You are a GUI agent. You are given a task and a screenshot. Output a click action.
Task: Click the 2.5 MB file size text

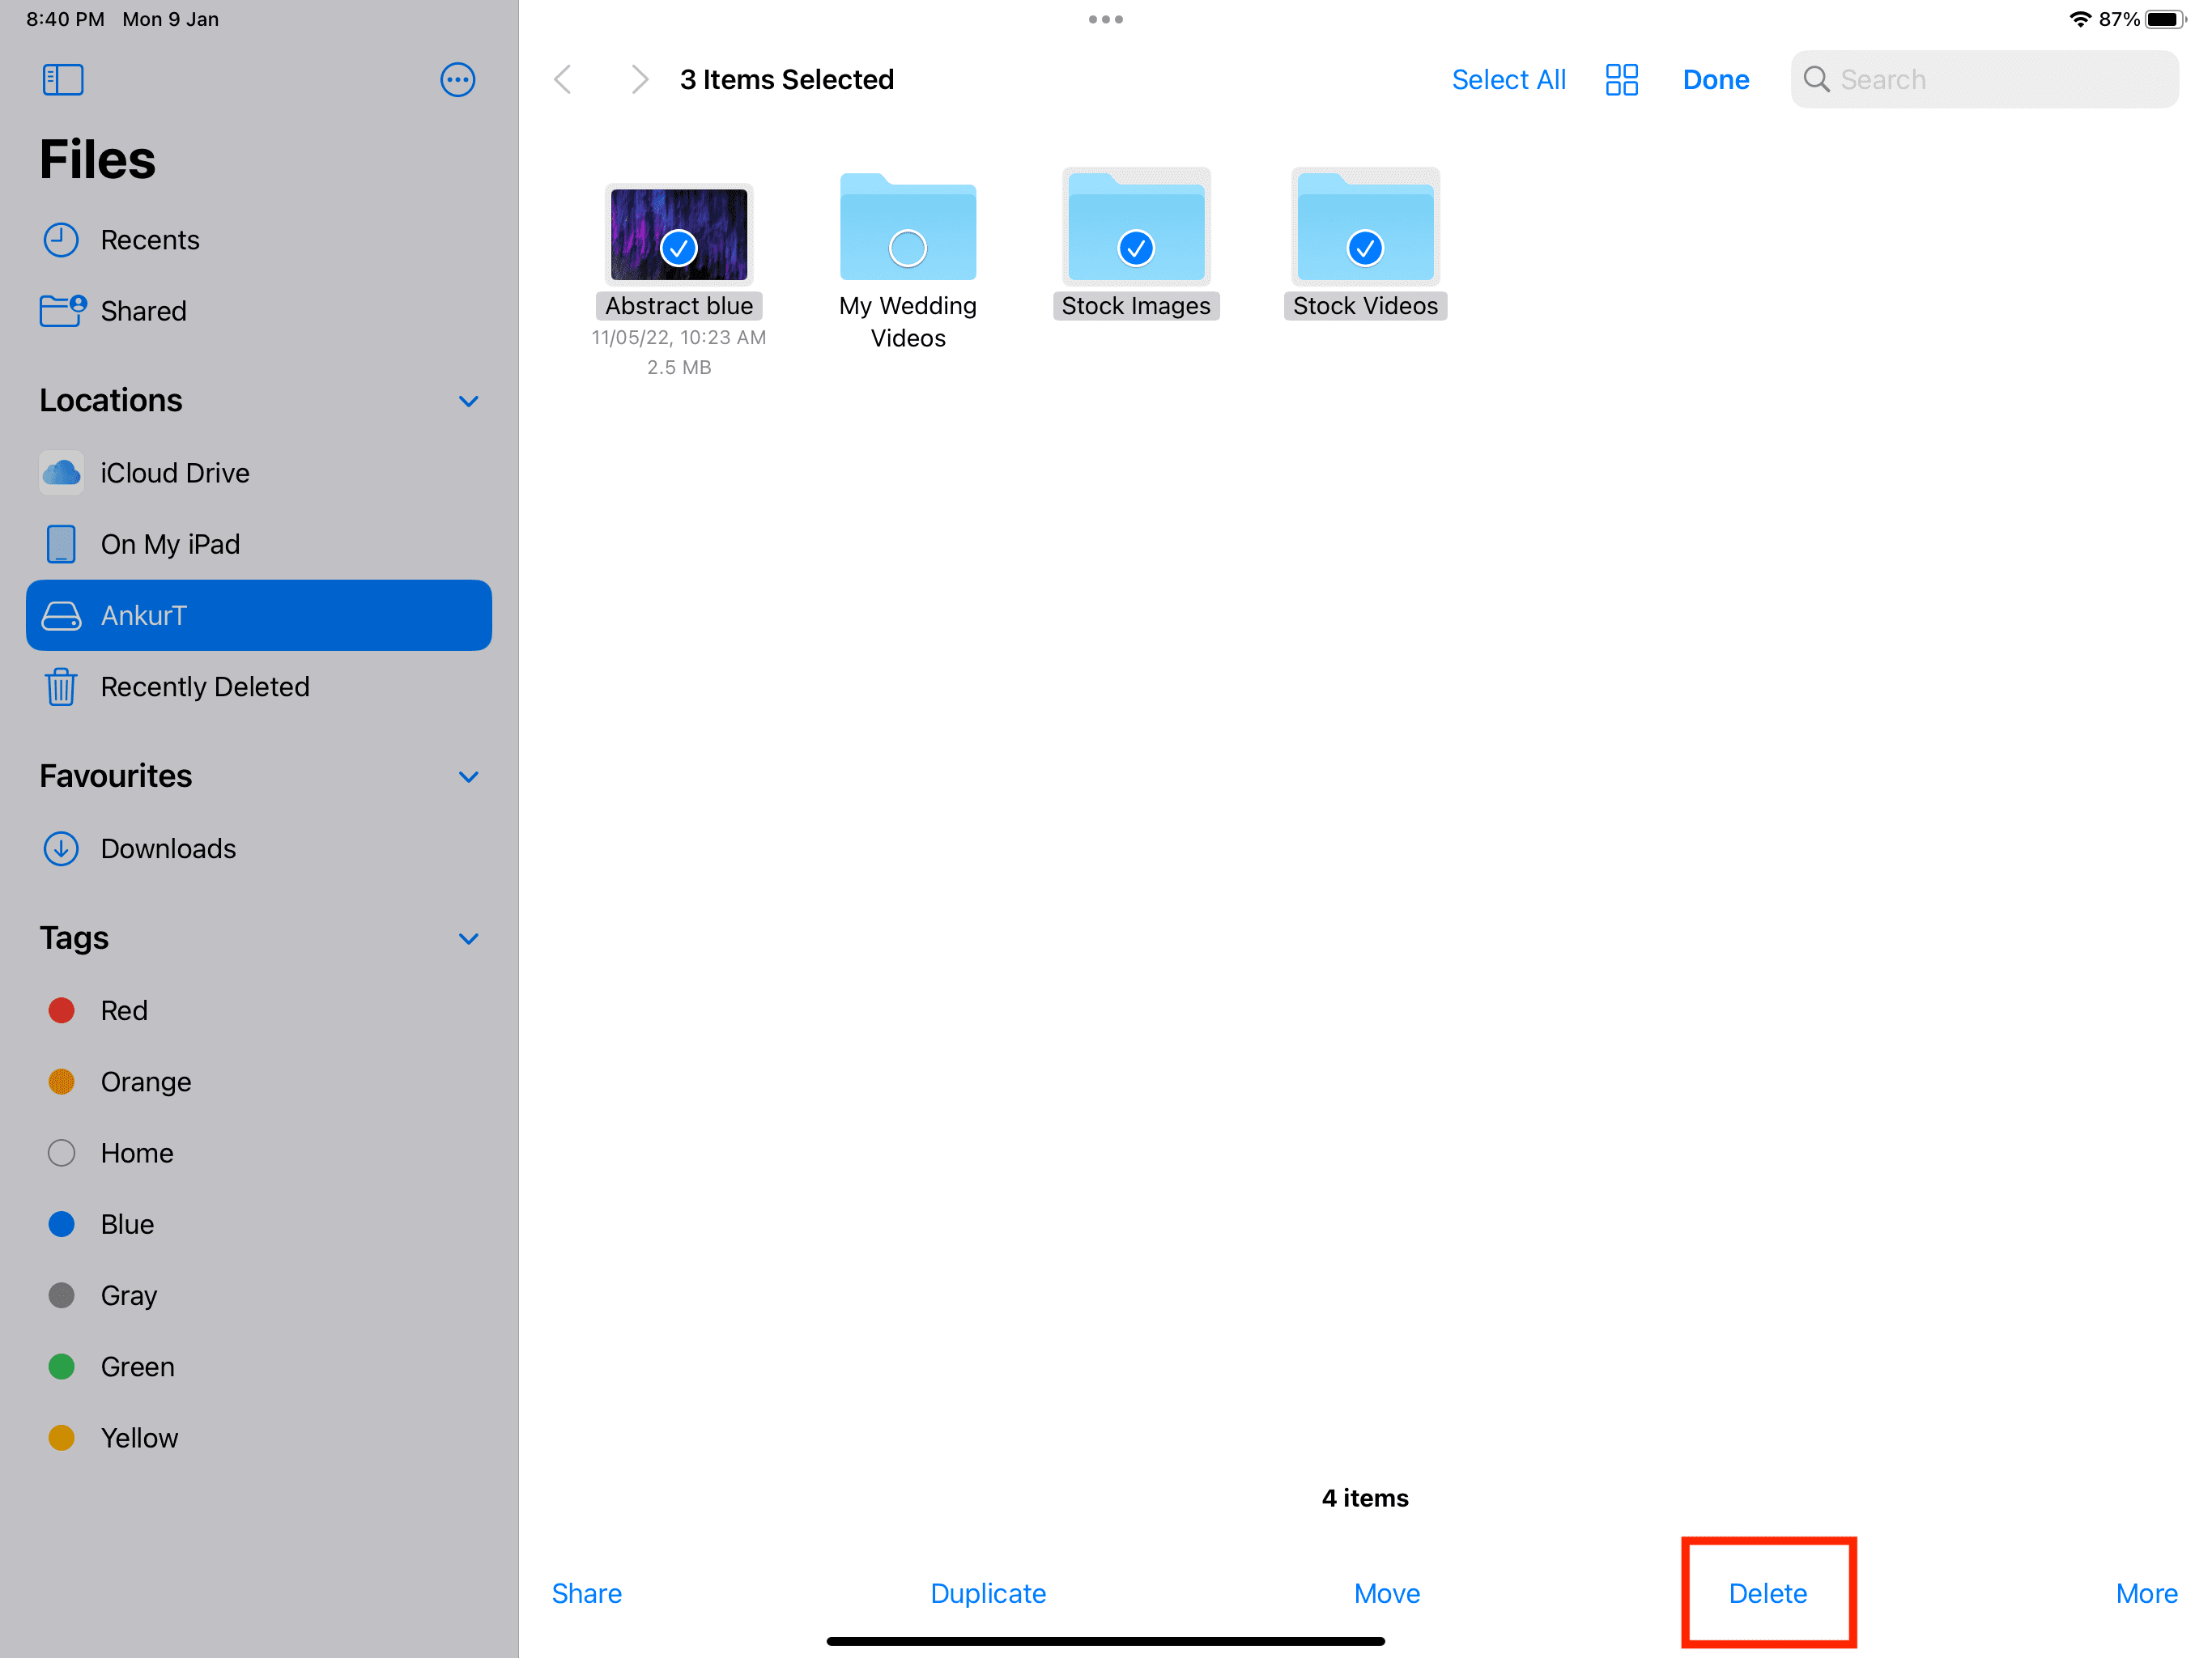click(x=679, y=367)
